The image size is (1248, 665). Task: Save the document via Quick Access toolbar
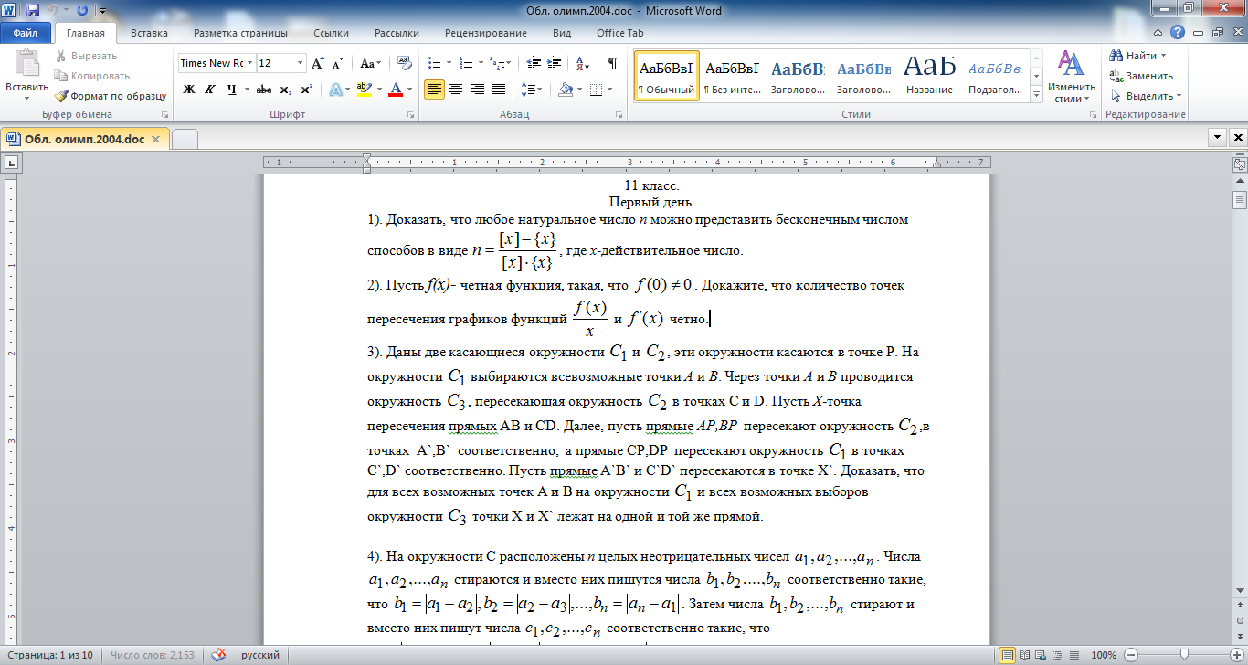point(33,11)
